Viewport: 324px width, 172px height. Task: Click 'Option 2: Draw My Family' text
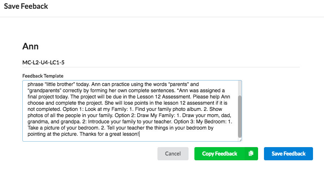click(145, 115)
